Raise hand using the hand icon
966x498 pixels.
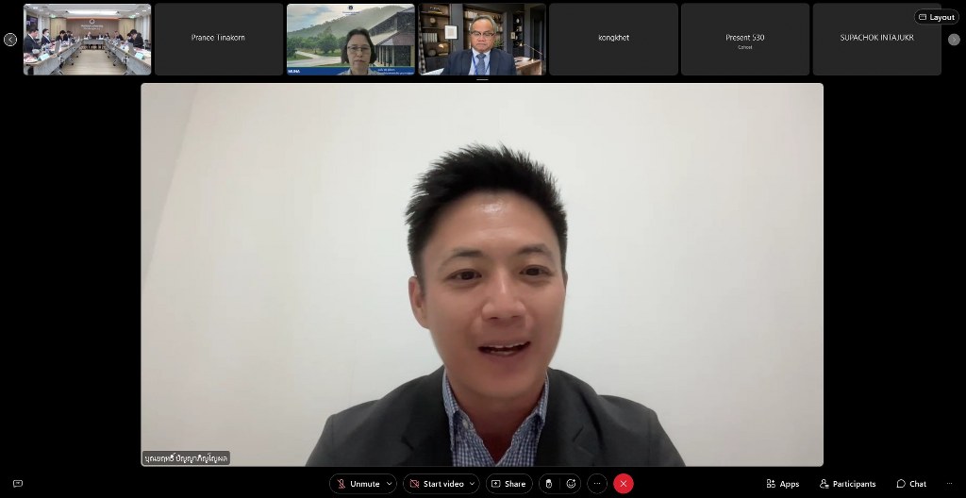(549, 484)
